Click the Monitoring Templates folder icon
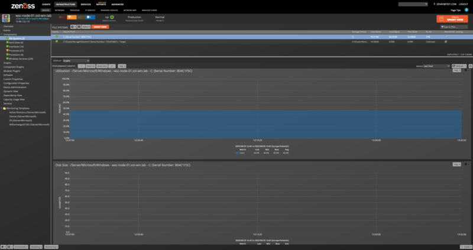 click(5, 108)
